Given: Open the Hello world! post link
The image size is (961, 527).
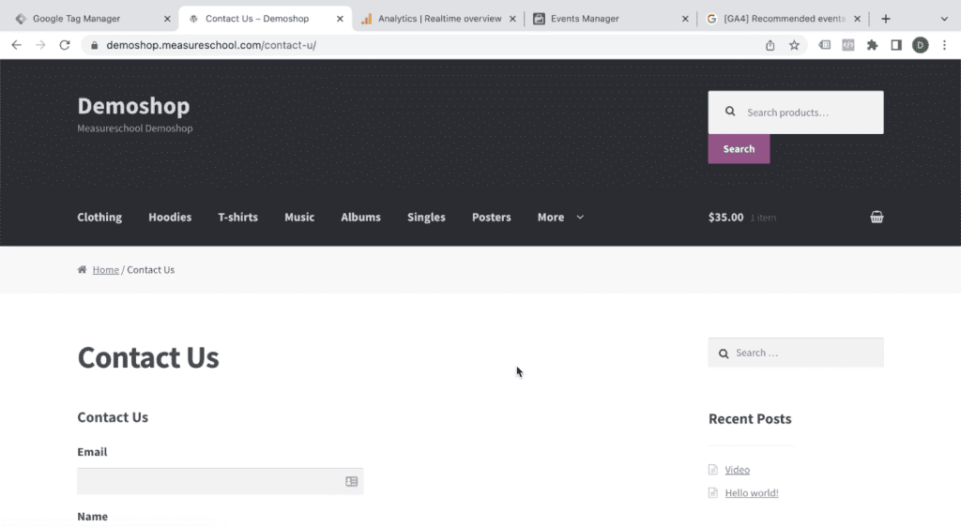Looking at the screenshot, I should click(x=752, y=492).
